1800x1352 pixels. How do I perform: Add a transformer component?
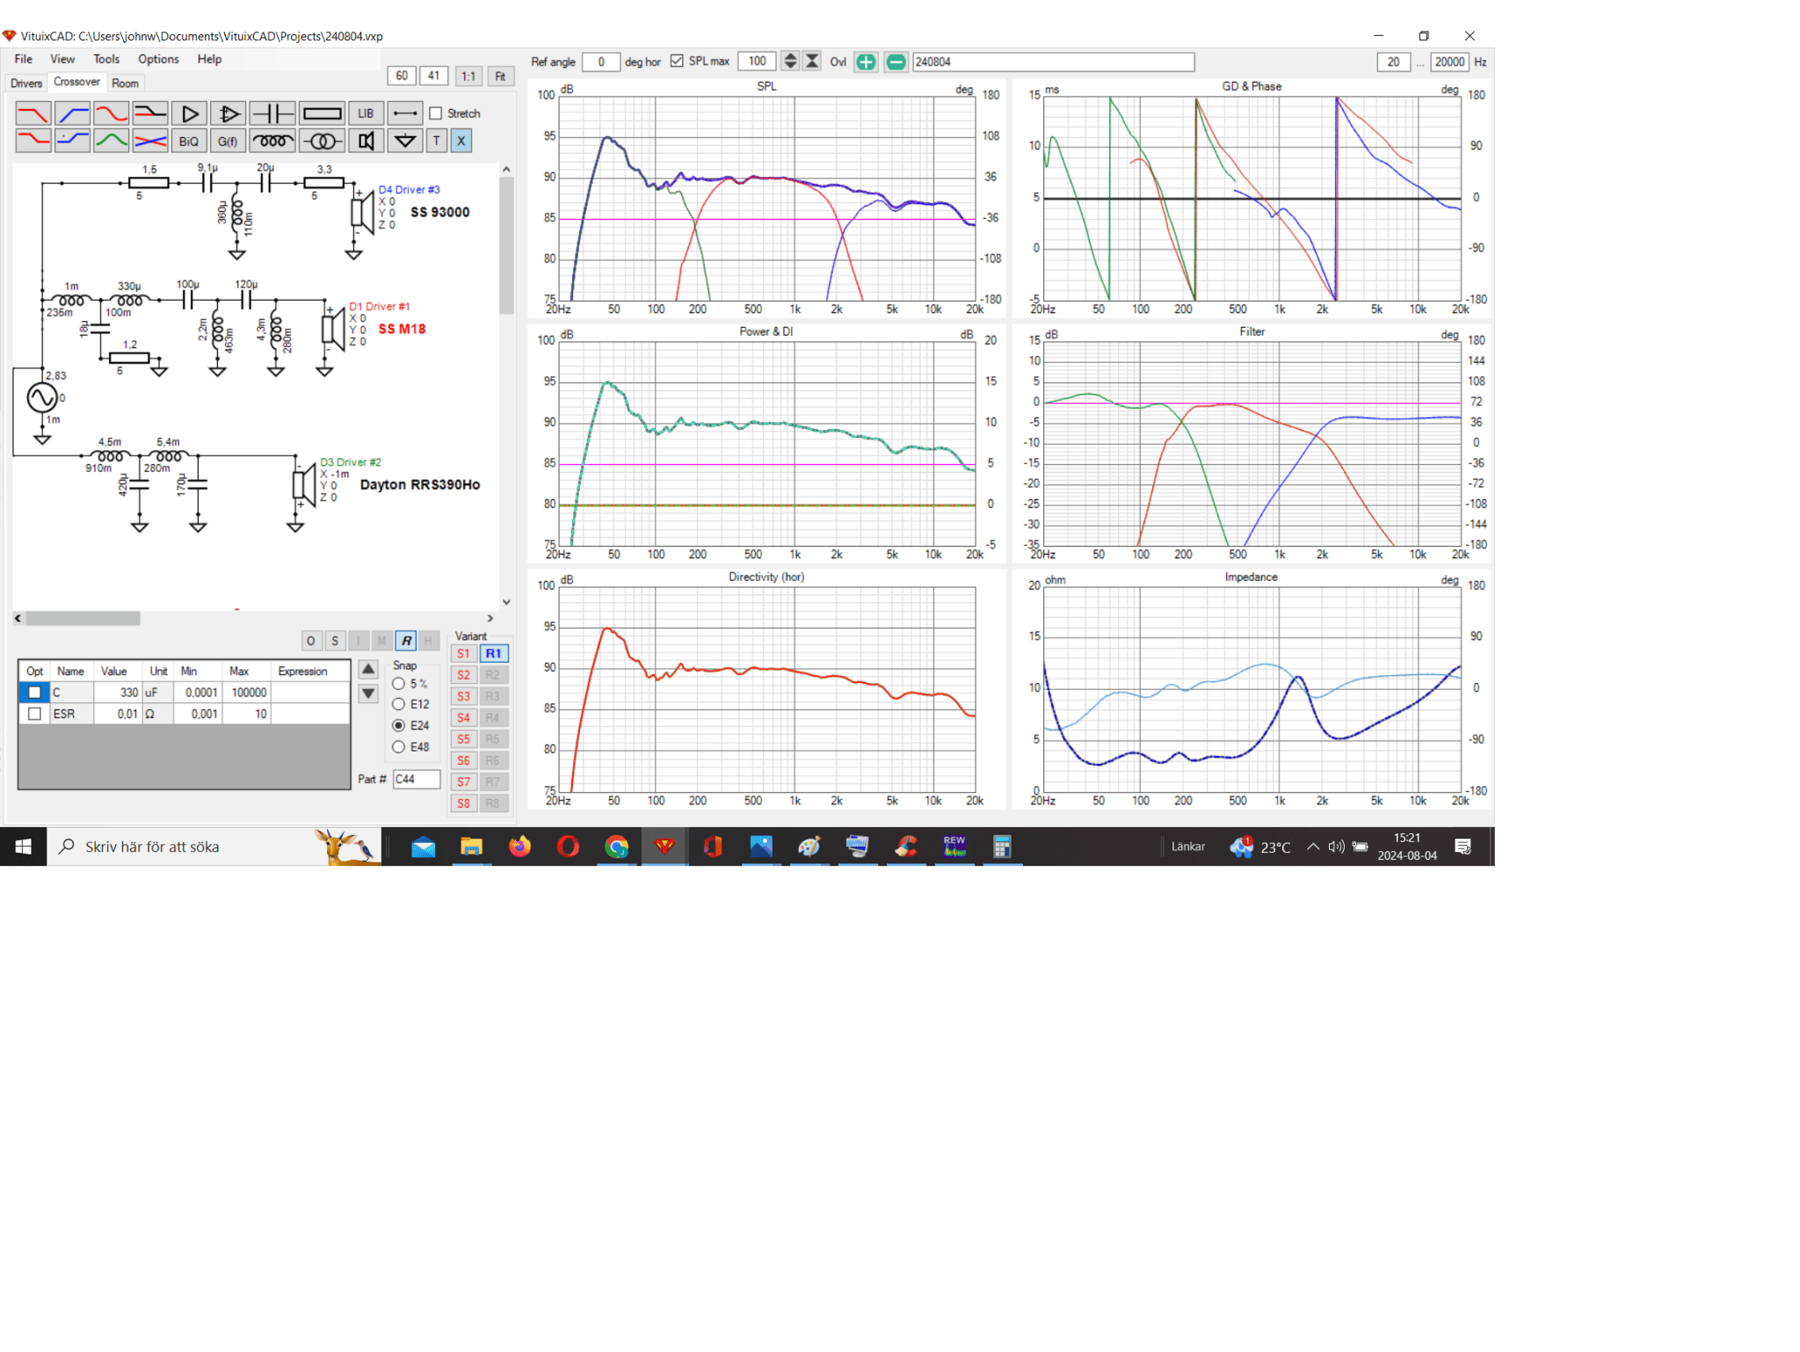point(322,141)
